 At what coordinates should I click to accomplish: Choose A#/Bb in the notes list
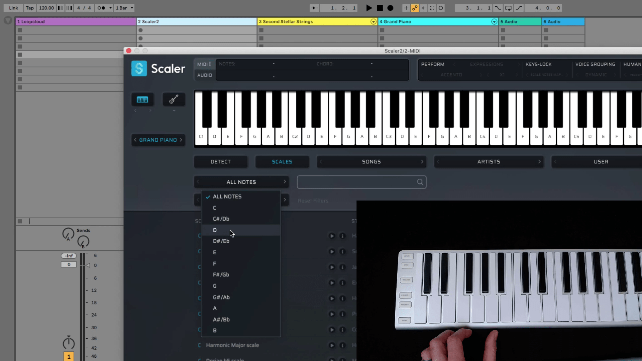[241, 320]
